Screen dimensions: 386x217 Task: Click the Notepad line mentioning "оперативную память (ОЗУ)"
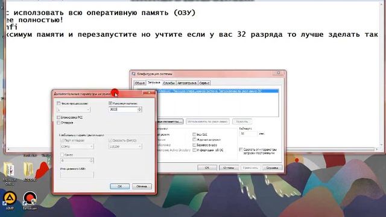point(101,13)
